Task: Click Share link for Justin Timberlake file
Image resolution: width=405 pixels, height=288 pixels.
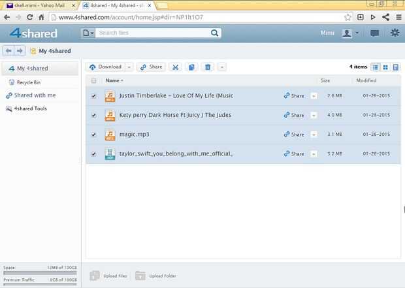Action: (294, 96)
